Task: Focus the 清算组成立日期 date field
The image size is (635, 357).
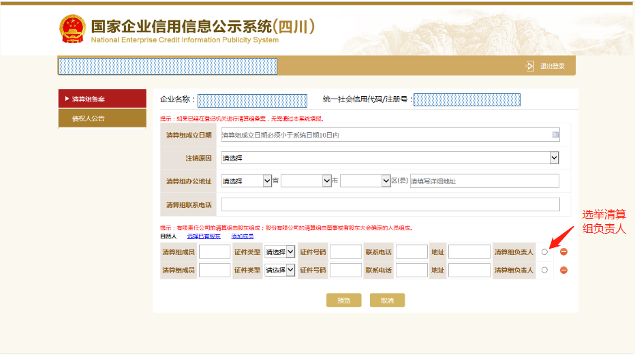Action: 390,135
